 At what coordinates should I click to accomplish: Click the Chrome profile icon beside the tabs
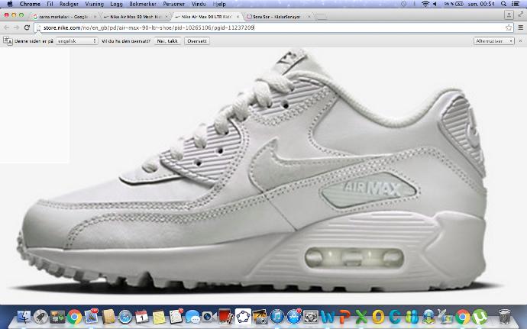[509, 15]
